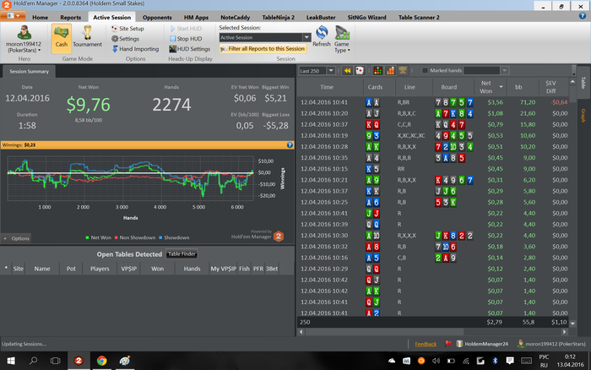This screenshot has height=370, width=591.
Task: Open the Windows Start menu
Action: point(11,361)
